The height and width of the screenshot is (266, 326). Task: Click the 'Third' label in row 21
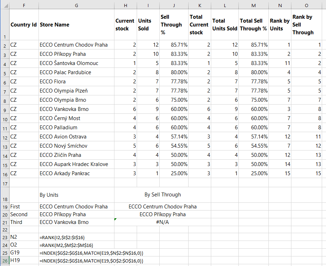point(24,222)
